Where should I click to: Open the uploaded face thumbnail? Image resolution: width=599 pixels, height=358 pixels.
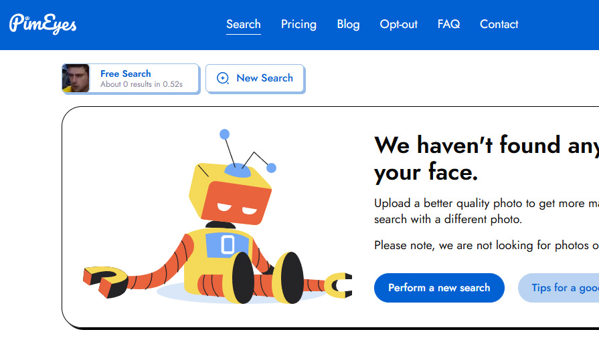point(76,79)
